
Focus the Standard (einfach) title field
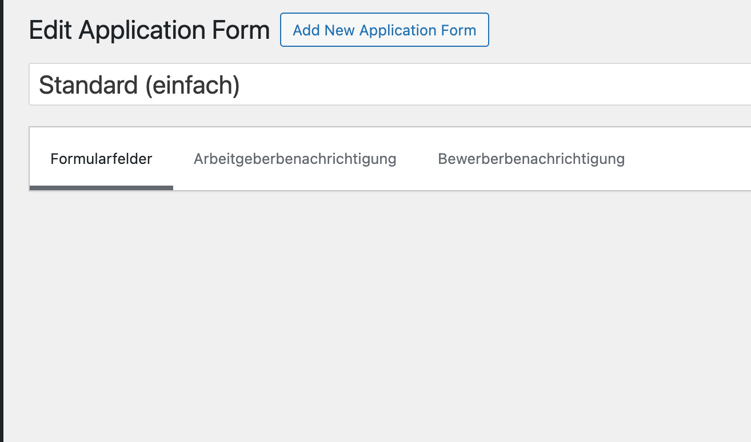tap(389, 85)
